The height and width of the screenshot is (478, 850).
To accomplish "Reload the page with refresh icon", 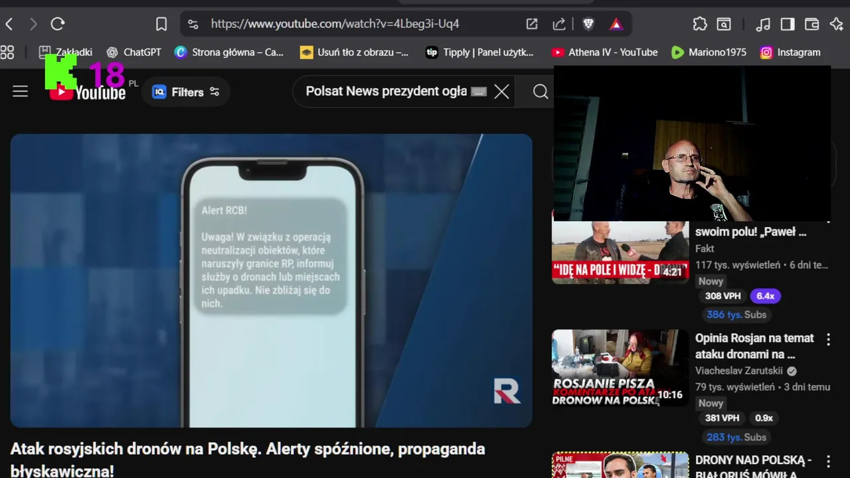I will [x=58, y=25].
